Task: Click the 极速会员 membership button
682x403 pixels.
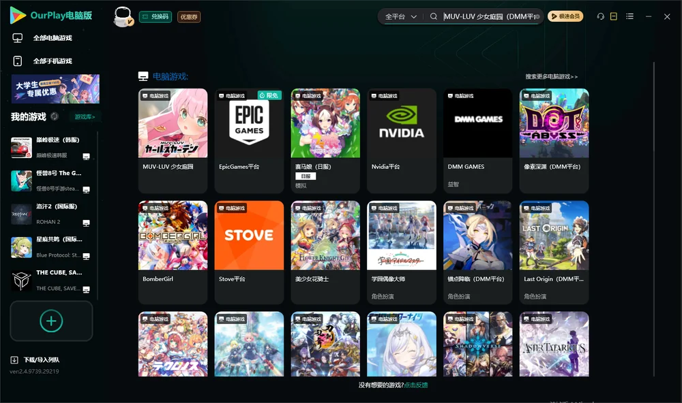Action: click(565, 16)
